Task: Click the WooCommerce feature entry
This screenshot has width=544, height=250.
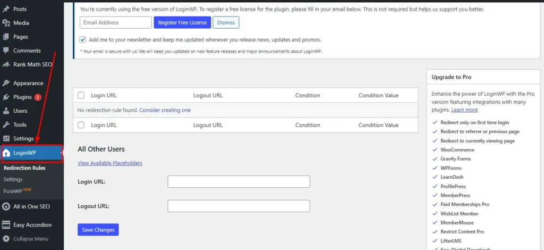Action: click(x=457, y=150)
